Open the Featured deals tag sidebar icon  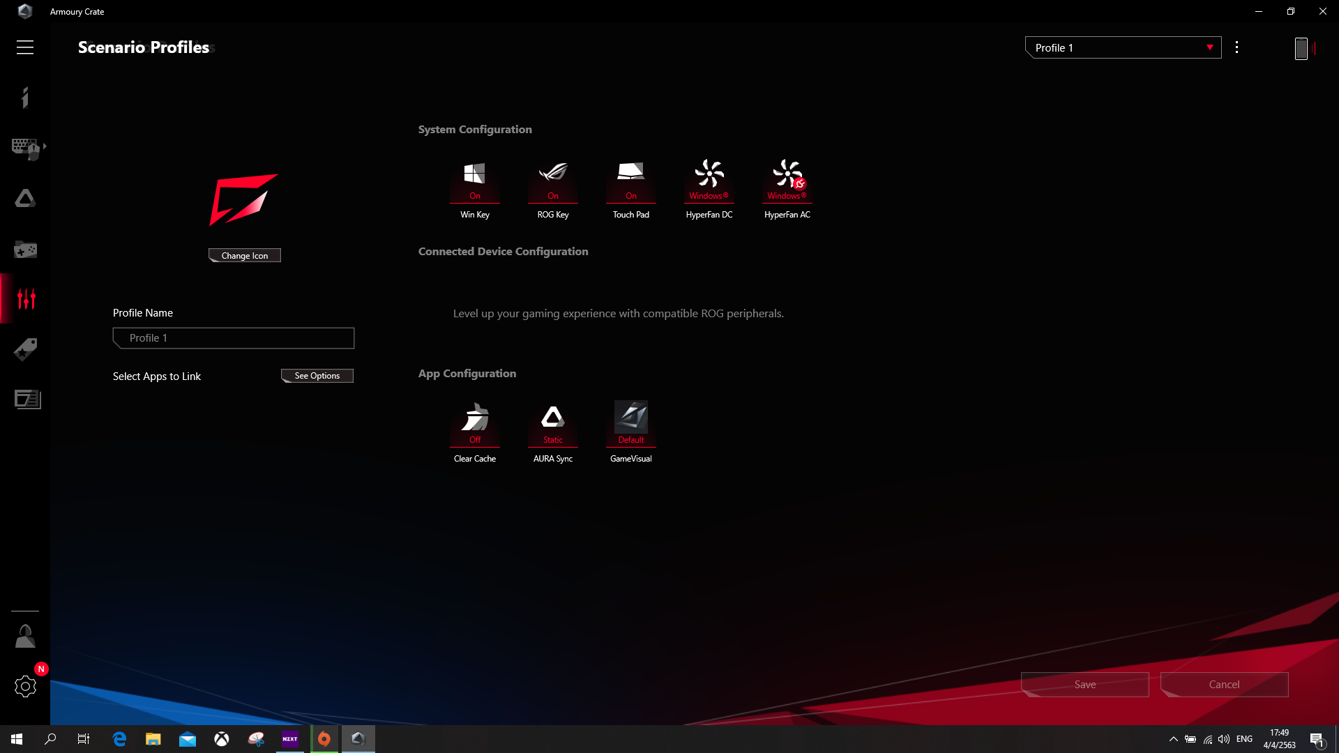[25, 349]
